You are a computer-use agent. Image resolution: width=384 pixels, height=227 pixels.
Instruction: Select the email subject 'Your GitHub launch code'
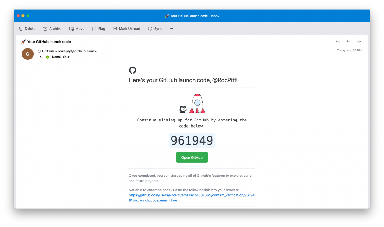49,42
